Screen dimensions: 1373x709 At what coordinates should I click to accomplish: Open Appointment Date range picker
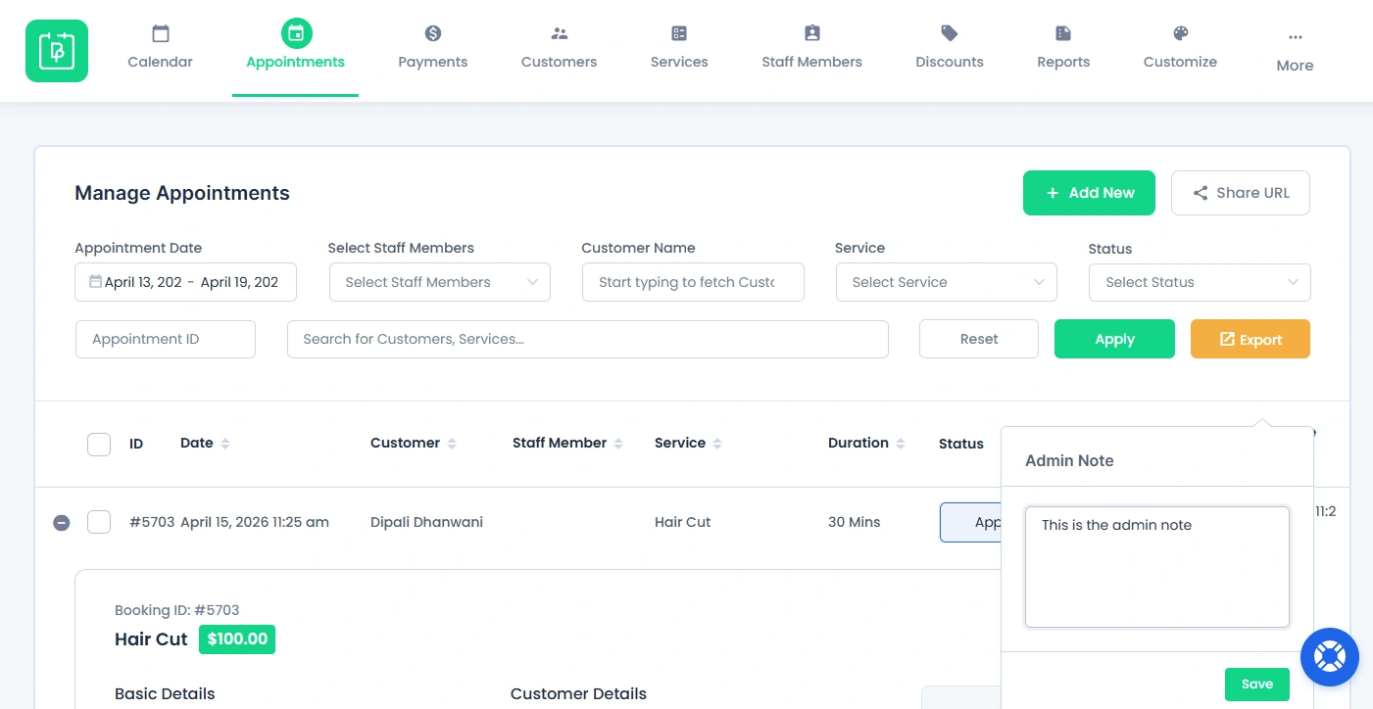(x=186, y=282)
